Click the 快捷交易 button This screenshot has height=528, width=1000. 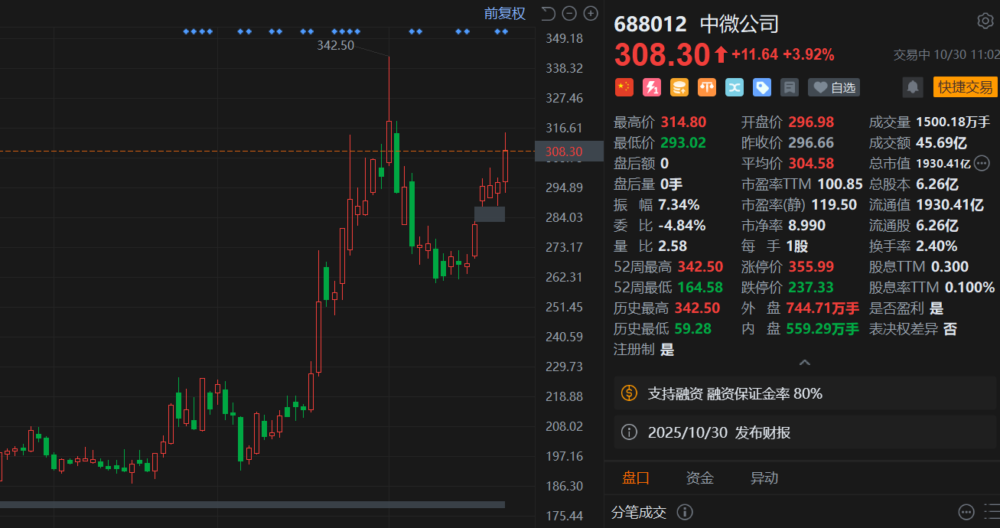(965, 87)
